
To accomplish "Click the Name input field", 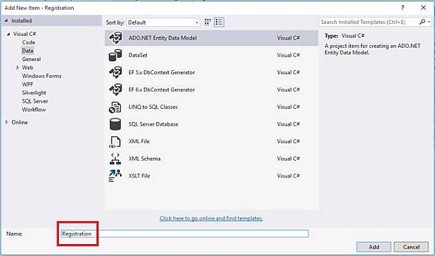I will pyautogui.click(x=185, y=234).
